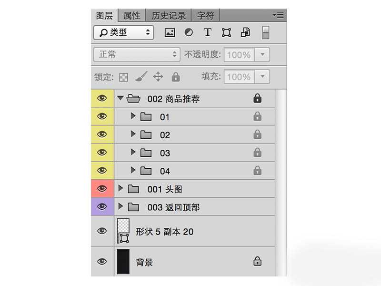
Task: Switch to the 字符 tab
Action: click(206, 15)
